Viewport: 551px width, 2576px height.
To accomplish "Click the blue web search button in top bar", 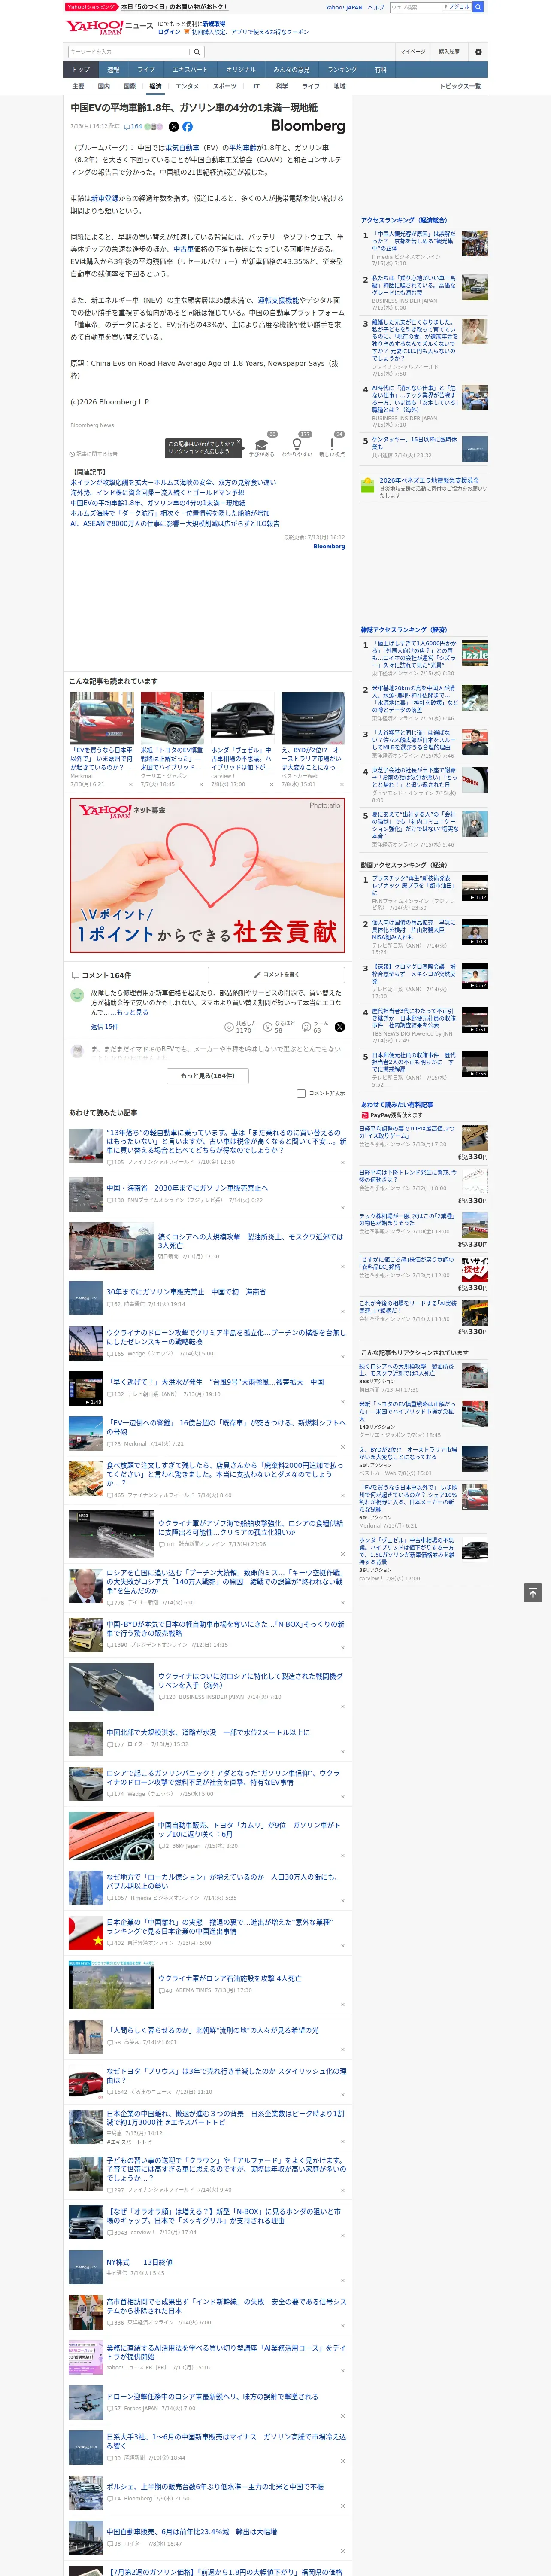I will tap(478, 7).
